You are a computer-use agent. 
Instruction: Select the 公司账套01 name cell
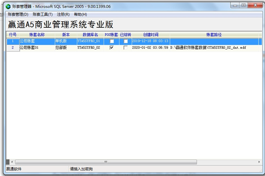(x=37, y=48)
